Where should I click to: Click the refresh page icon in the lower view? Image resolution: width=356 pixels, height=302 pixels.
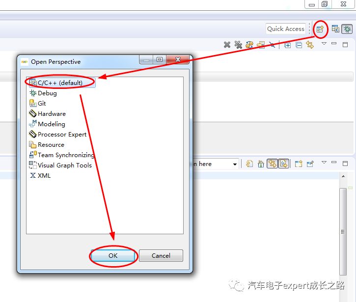coord(249,164)
